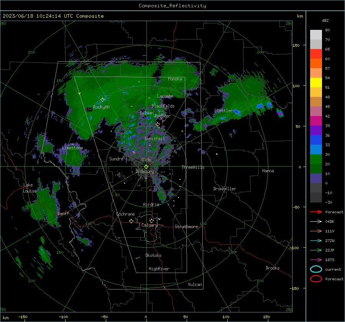Click the red forecast ellipse icon
This screenshot has height=322, width=345.
coord(316,279)
